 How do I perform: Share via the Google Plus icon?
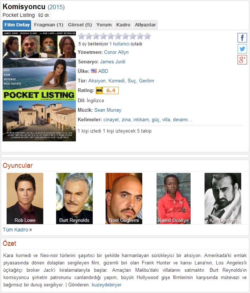click(242, 60)
